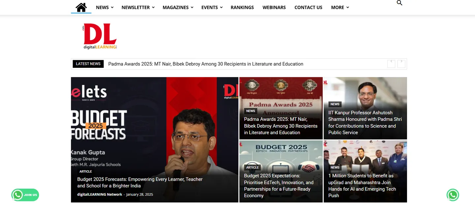Open the search magnifier icon
Image resolution: width=475 pixels, height=211 pixels.
coord(399,3)
